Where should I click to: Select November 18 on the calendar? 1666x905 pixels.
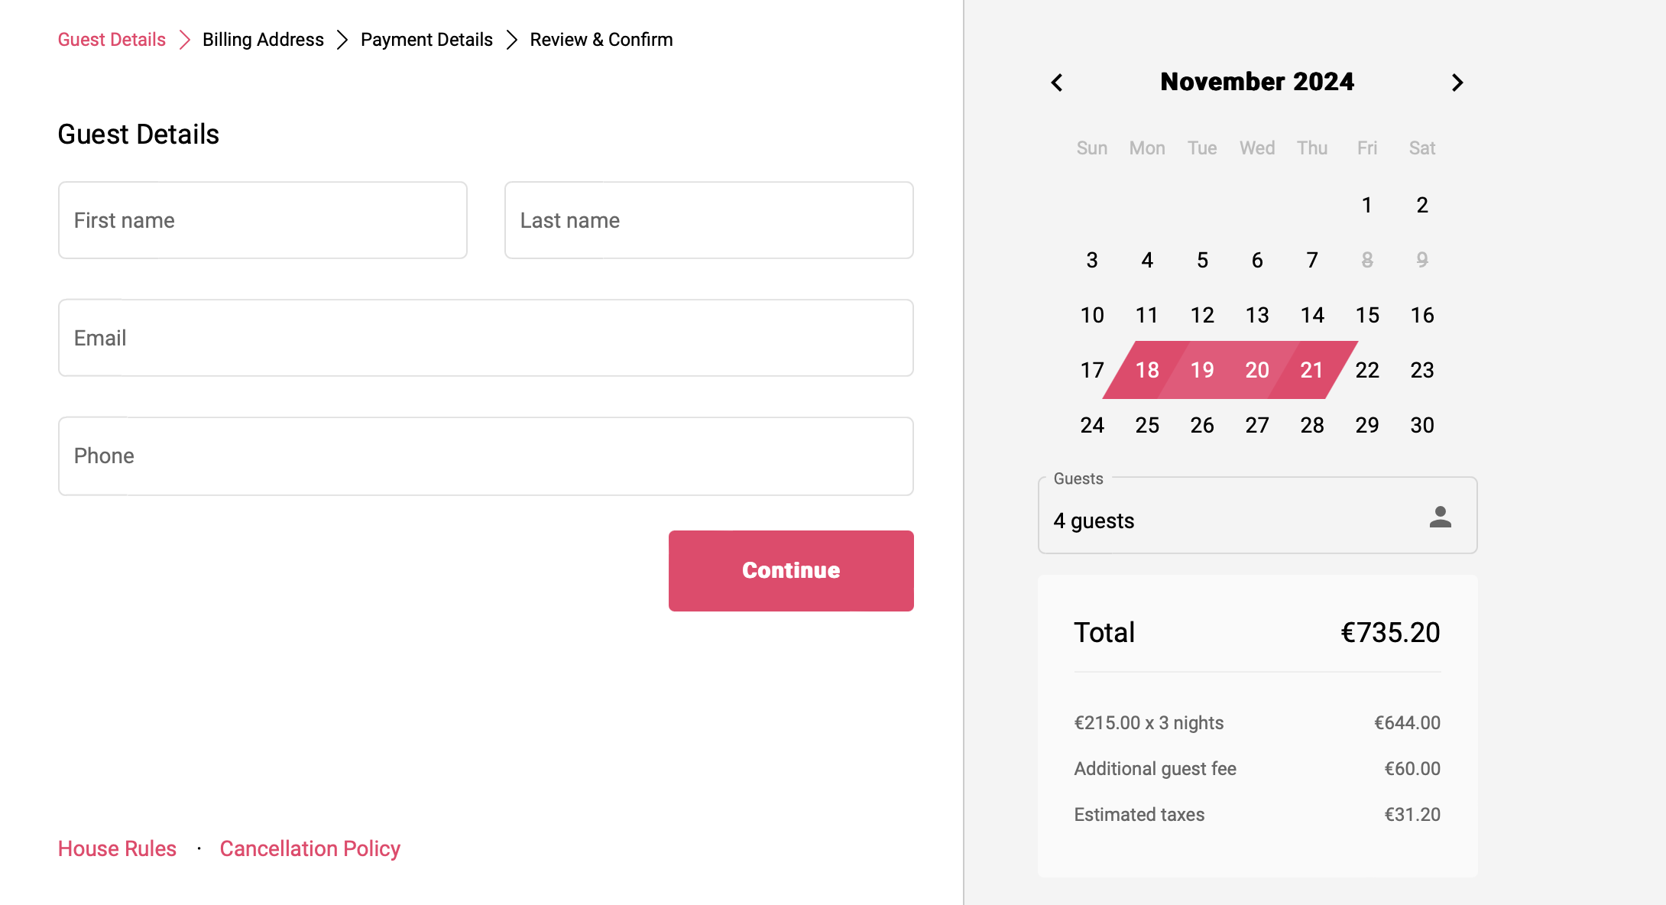click(x=1147, y=370)
